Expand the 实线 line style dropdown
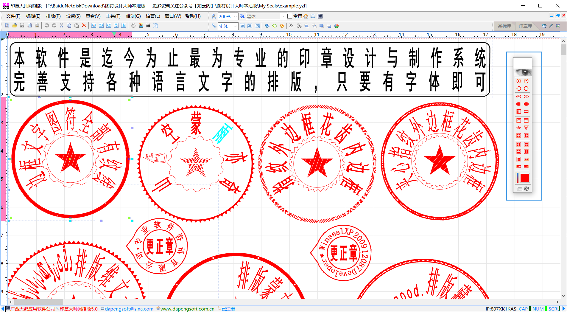The width and height of the screenshot is (567, 312). tap(235, 26)
